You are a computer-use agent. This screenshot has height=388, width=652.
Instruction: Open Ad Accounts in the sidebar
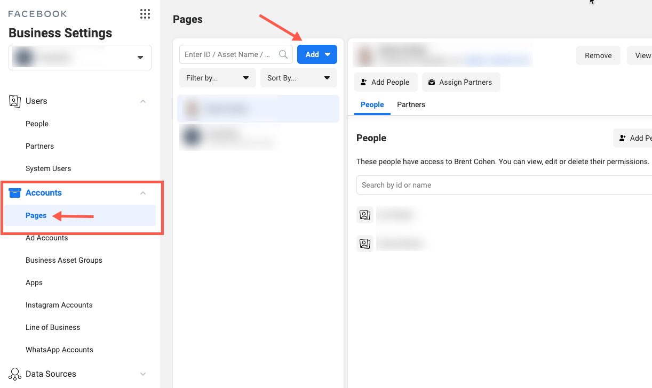47,238
